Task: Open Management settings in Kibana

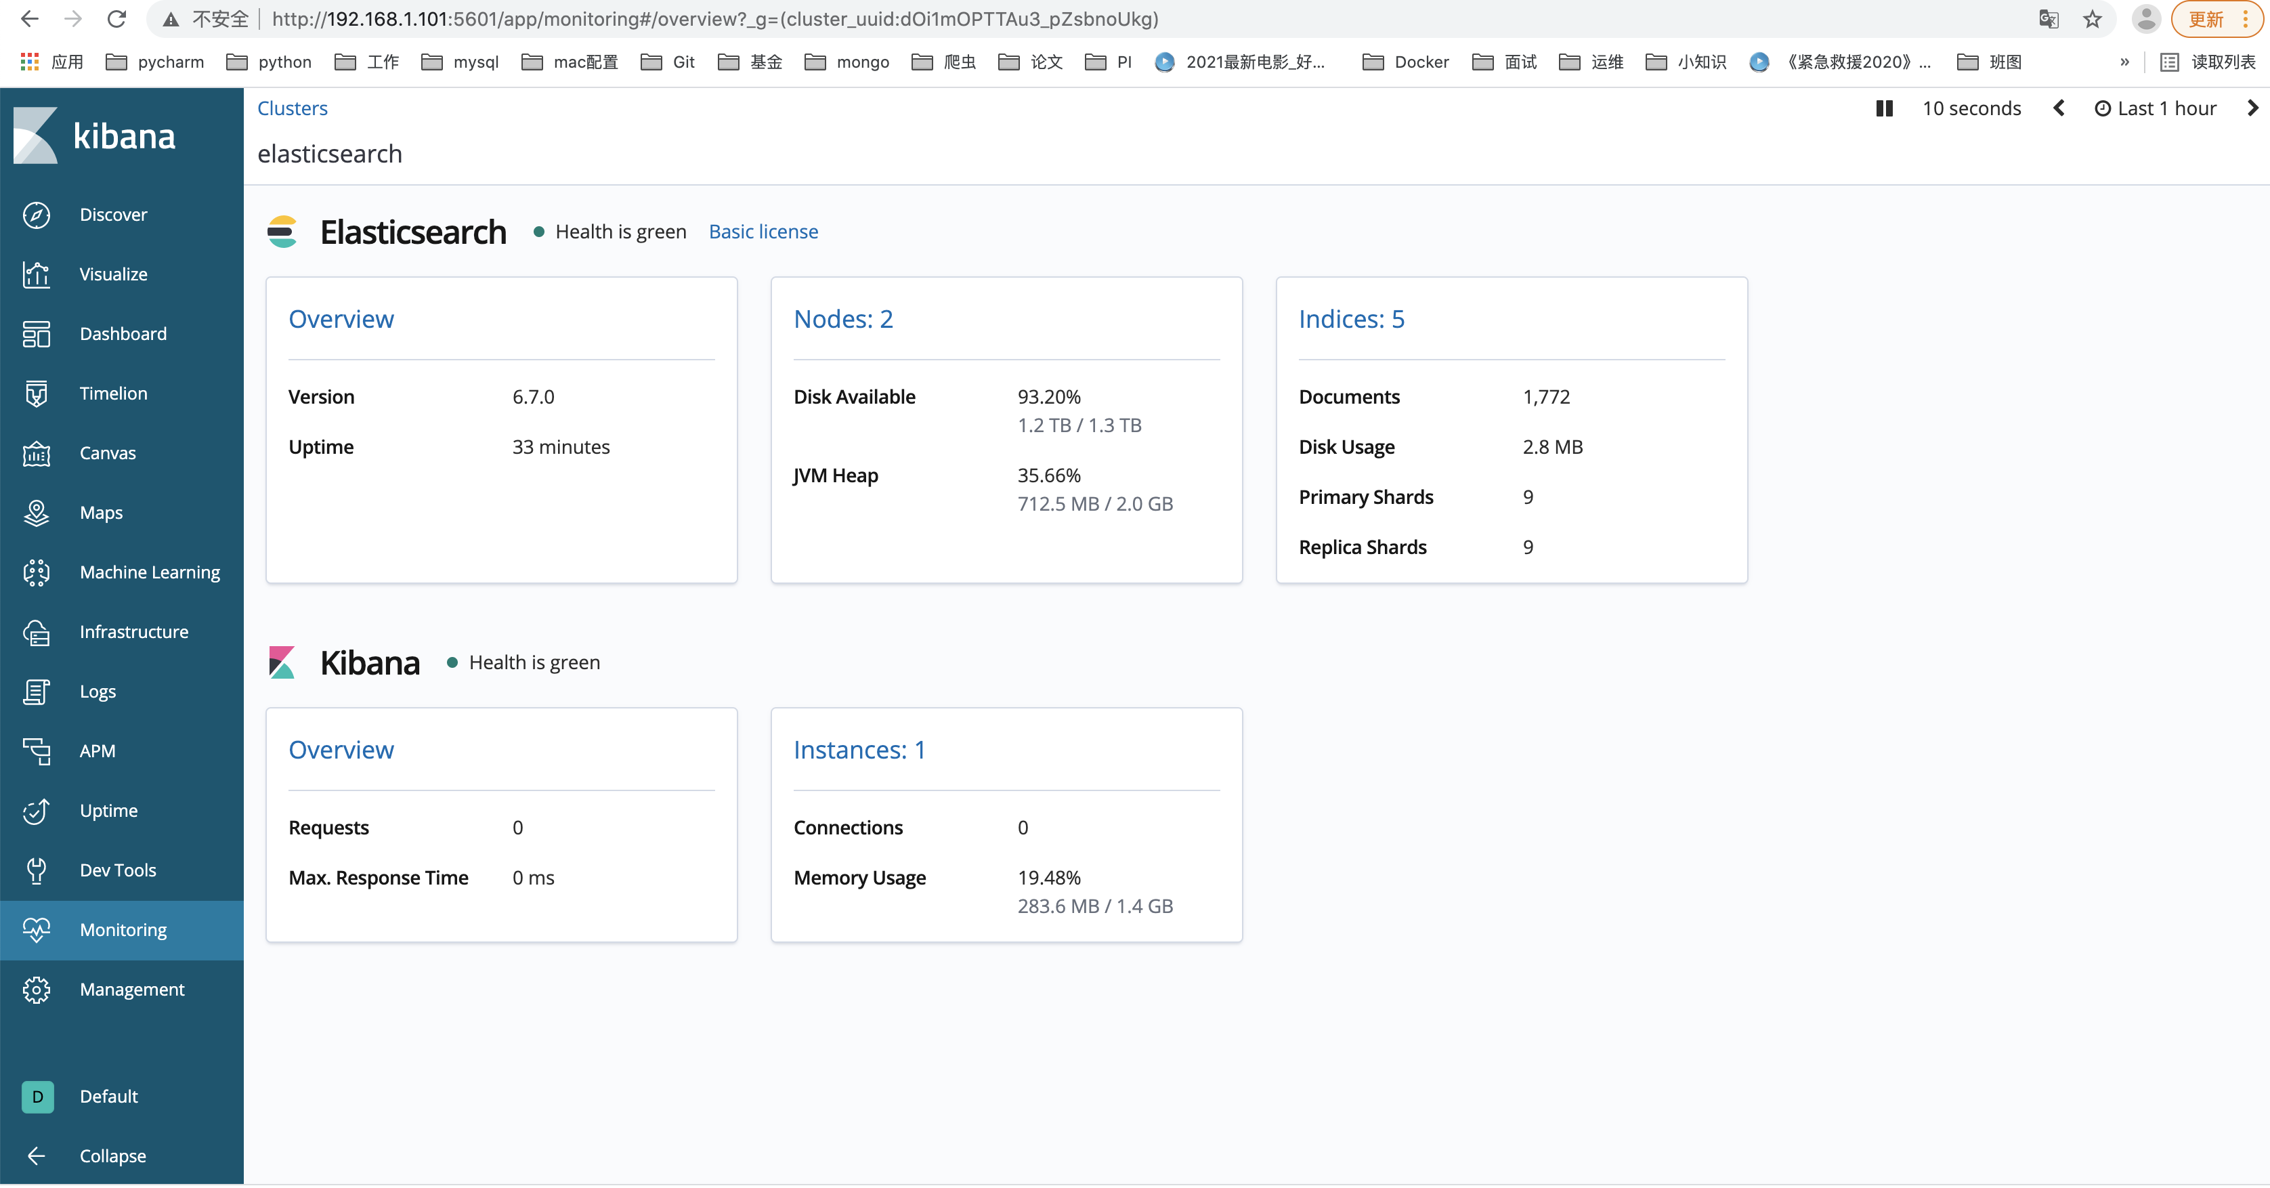Action: coord(132,989)
